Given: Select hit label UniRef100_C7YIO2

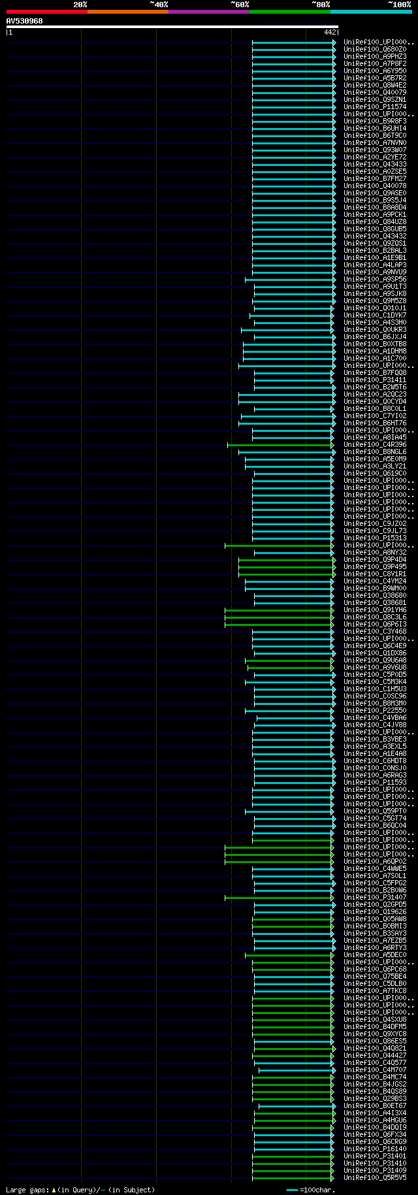Looking at the screenshot, I should pyautogui.click(x=375, y=416).
